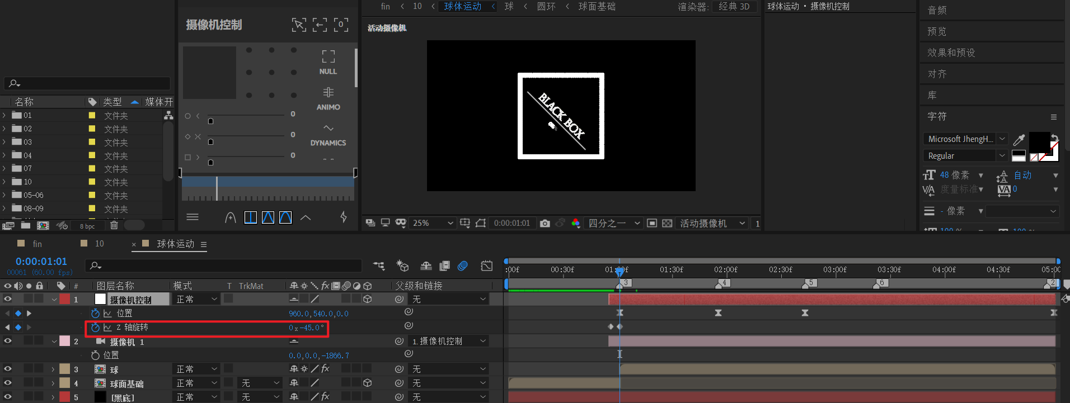Open parent dropdown for 摄像机 1 layer
The width and height of the screenshot is (1070, 403).
point(449,341)
